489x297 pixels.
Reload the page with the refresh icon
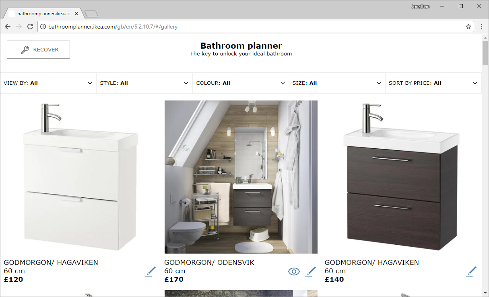pyautogui.click(x=30, y=27)
